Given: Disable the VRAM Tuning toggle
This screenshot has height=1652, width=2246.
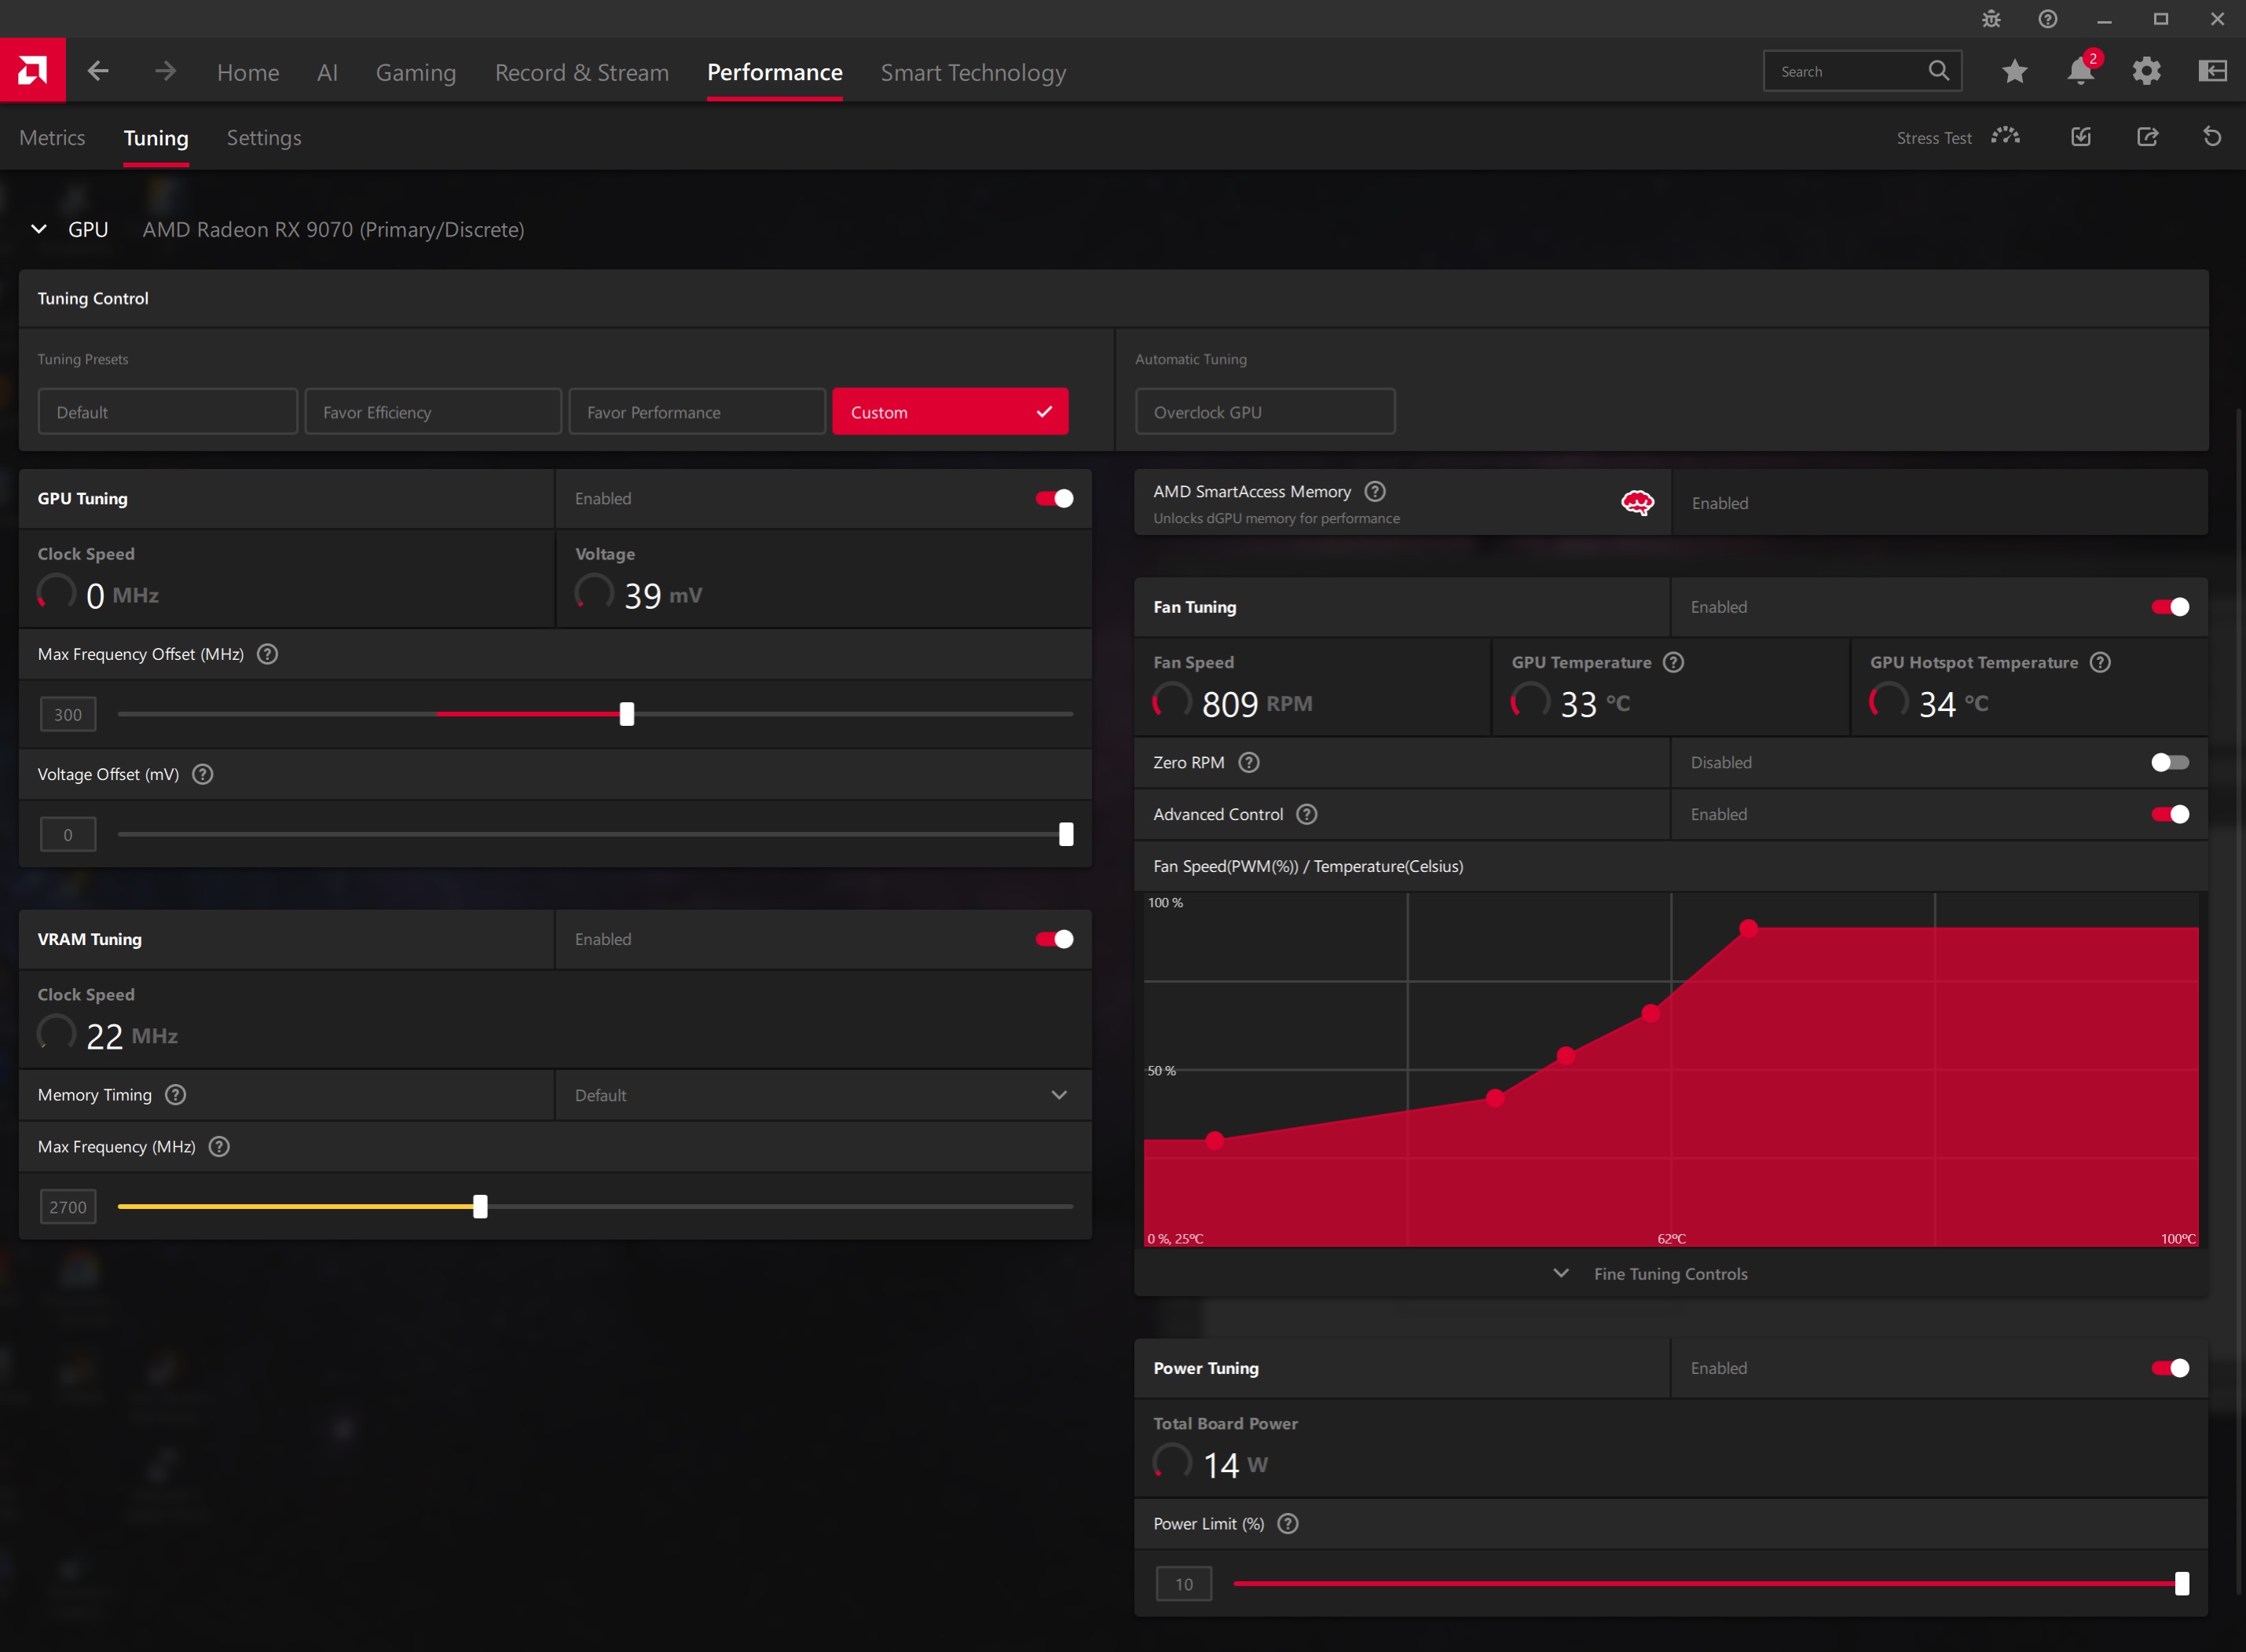Looking at the screenshot, I should pos(1054,939).
